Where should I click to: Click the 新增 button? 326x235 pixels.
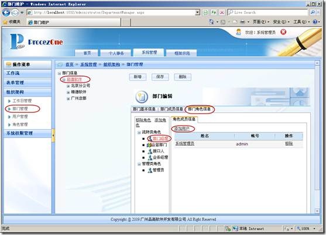[138, 77]
